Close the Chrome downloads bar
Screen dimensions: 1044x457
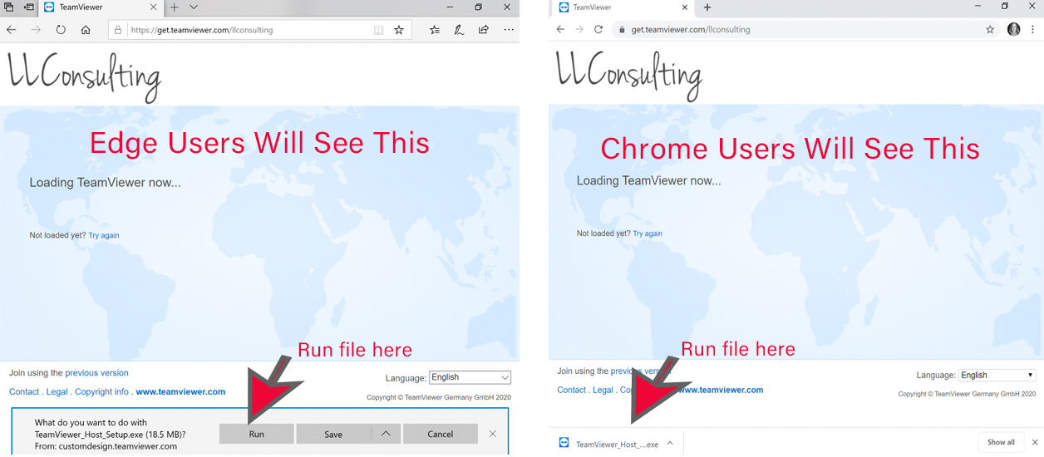1035,443
